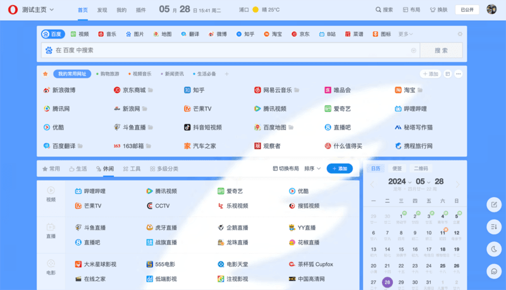Open the 布局 layout option
506x290 pixels.
412,9
